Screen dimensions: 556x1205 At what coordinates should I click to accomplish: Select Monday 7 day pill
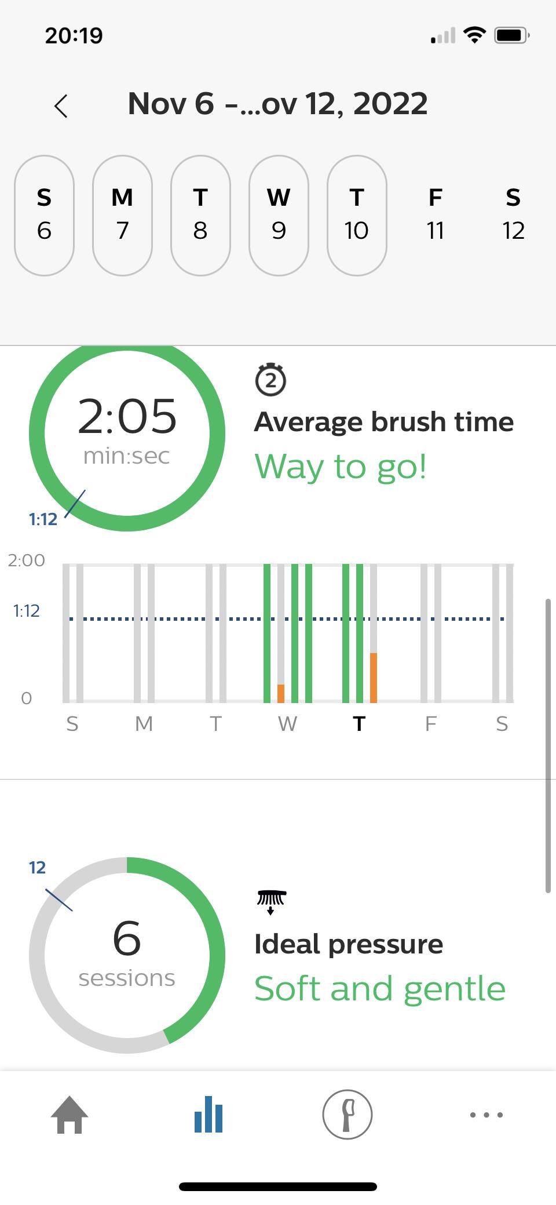point(122,215)
